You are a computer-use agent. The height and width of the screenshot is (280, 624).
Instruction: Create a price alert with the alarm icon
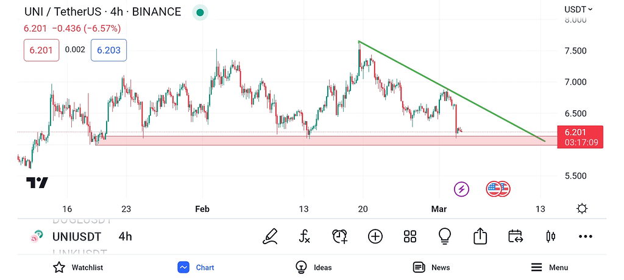coord(340,236)
